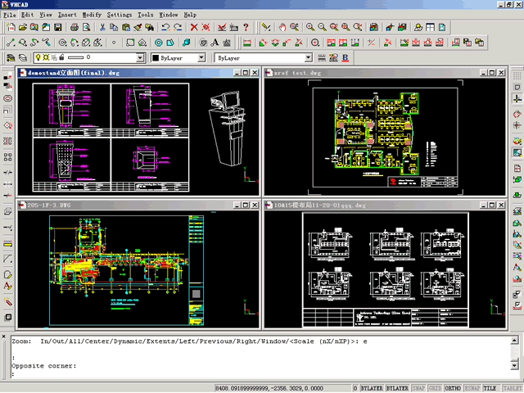Open the Tools menu
The height and width of the screenshot is (393, 524).
[146, 15]
